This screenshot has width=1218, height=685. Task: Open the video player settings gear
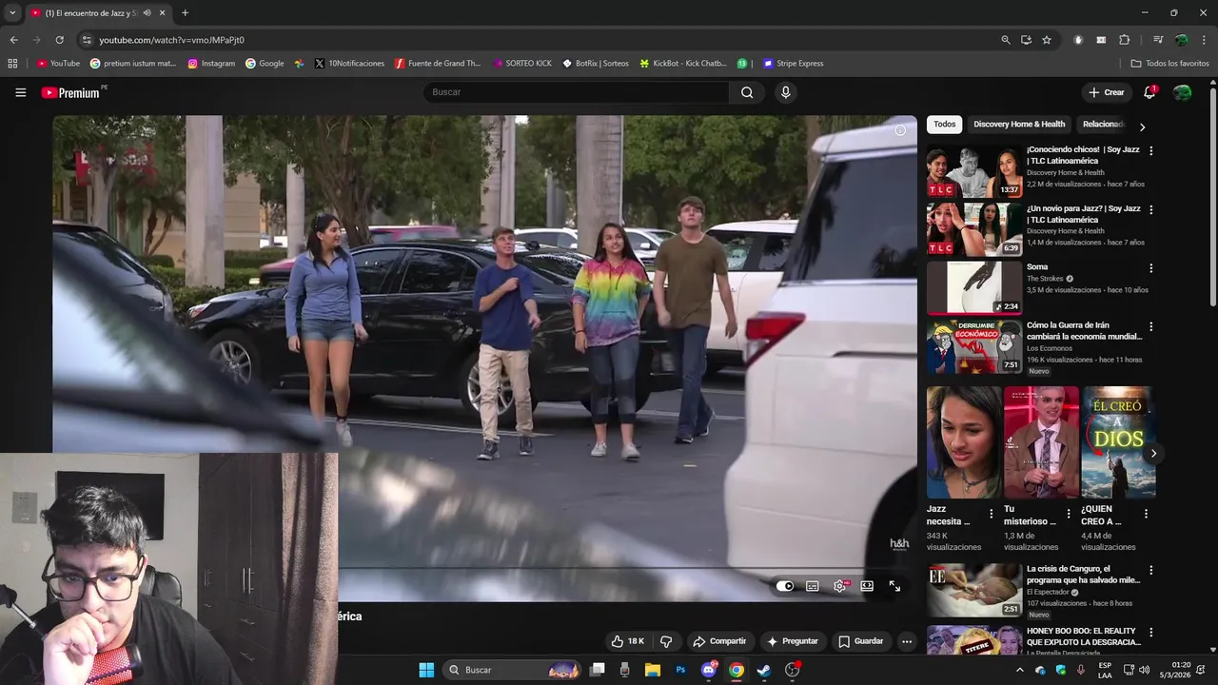pyautogui.click(x=839, y=586)
